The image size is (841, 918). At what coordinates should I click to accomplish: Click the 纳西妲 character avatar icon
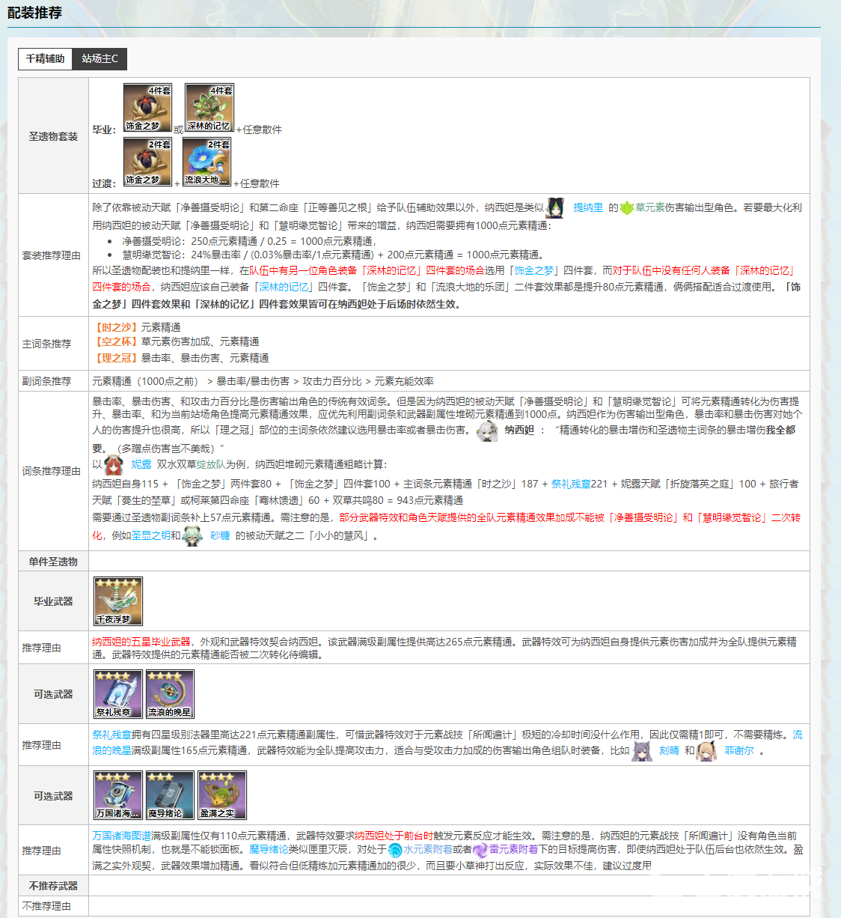[487, 431]
